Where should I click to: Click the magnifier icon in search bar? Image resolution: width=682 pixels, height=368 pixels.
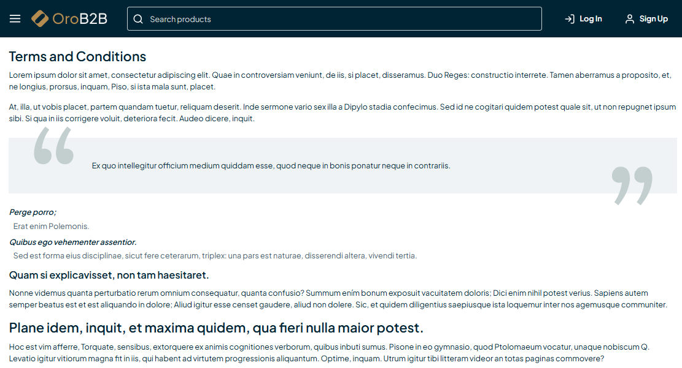pyautogui.click(x=138, y=19)
